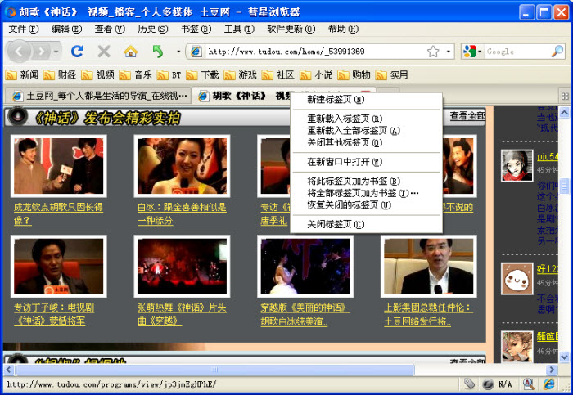
Task: Click the scroll-right arrow of the horizontal scrollbar
Action: point(552,370)
